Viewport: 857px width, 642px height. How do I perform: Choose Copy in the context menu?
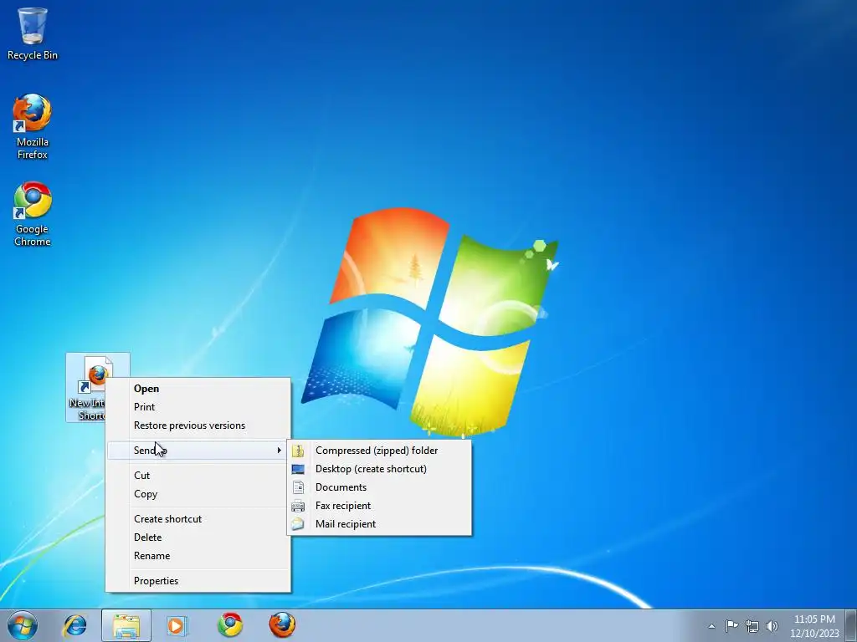pyautogui.click(x=198, y=494)
